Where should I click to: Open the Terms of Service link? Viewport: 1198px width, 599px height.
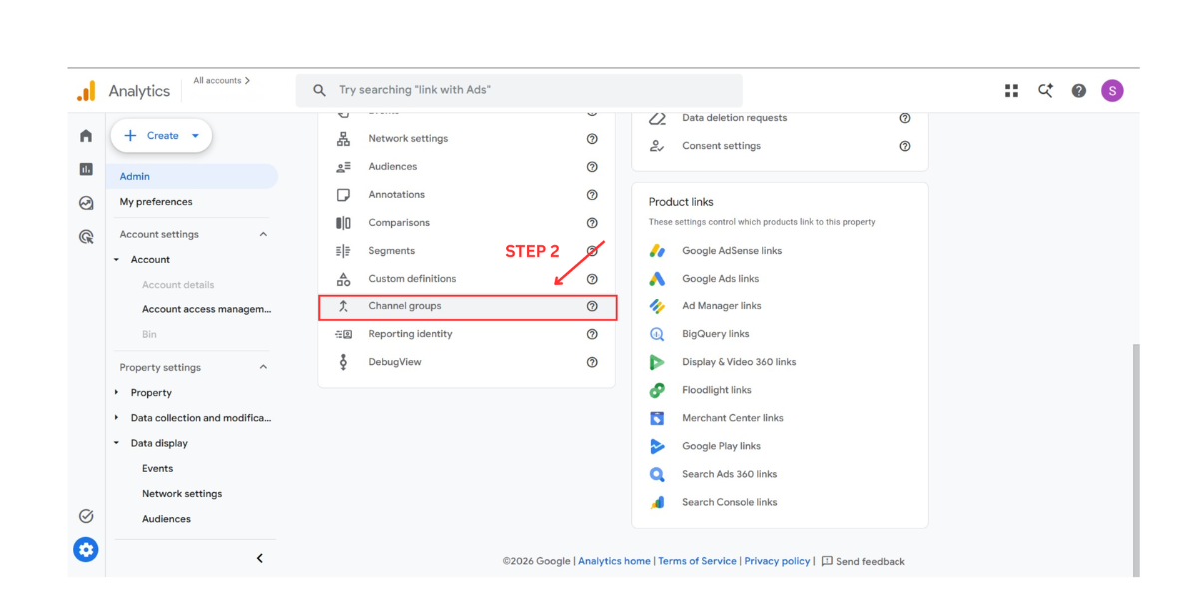point(697,561)
